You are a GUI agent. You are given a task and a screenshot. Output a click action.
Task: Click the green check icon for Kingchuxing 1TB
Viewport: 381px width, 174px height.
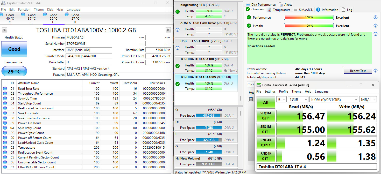(178, 11)
